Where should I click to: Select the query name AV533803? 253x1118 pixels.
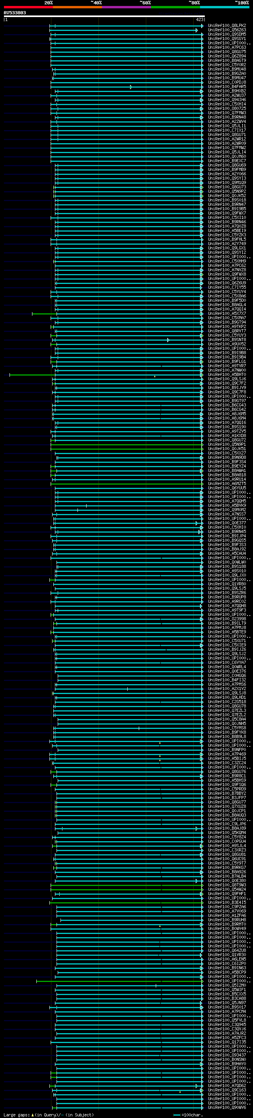[x=15, y=13]
